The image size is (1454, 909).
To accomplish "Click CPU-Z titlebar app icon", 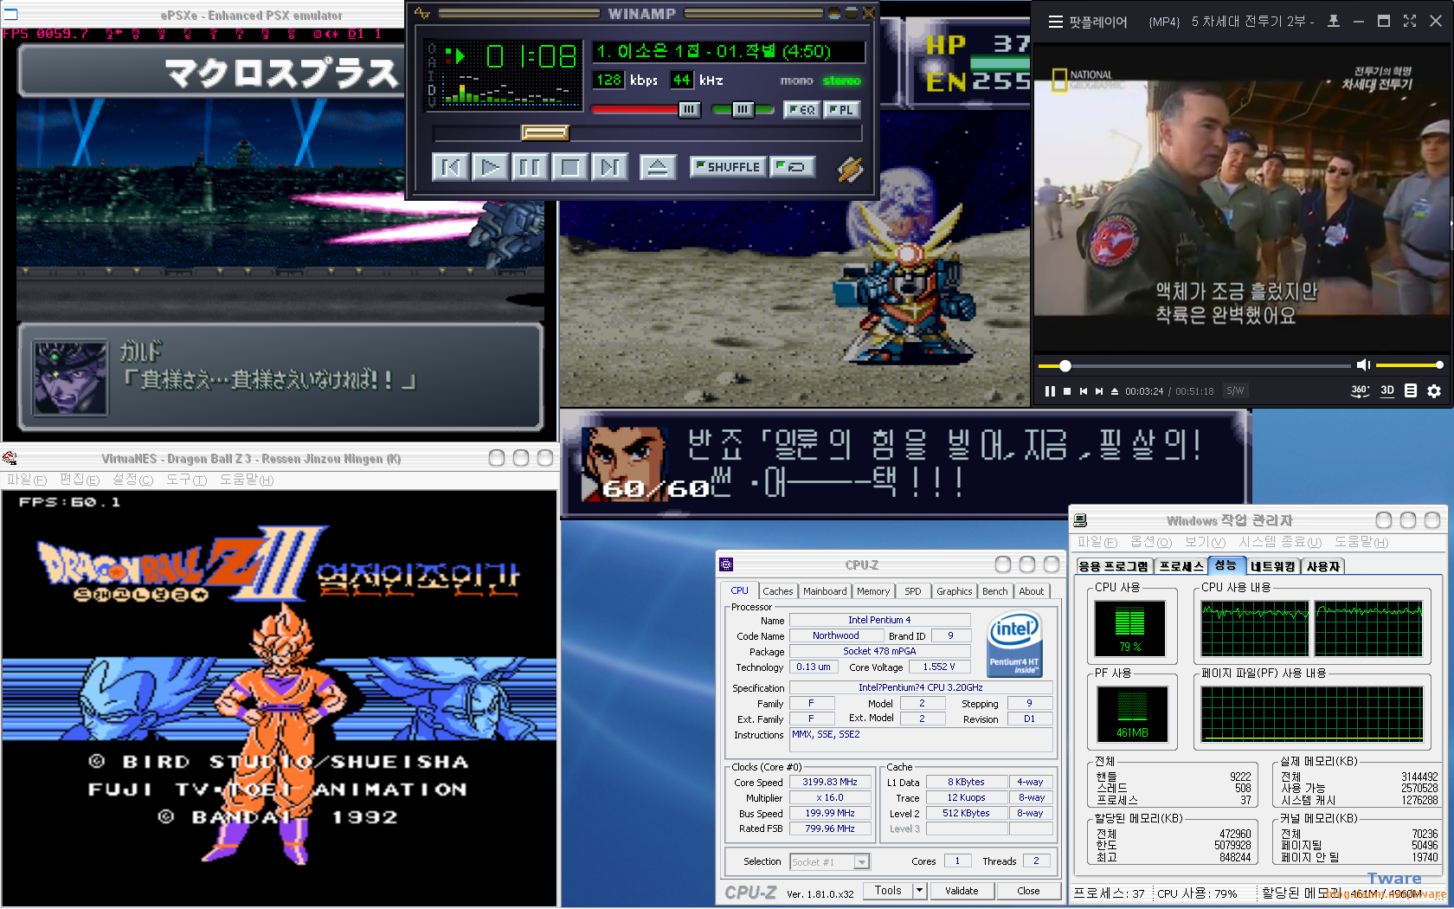I will pyautogui.click(x=726, y=565).
